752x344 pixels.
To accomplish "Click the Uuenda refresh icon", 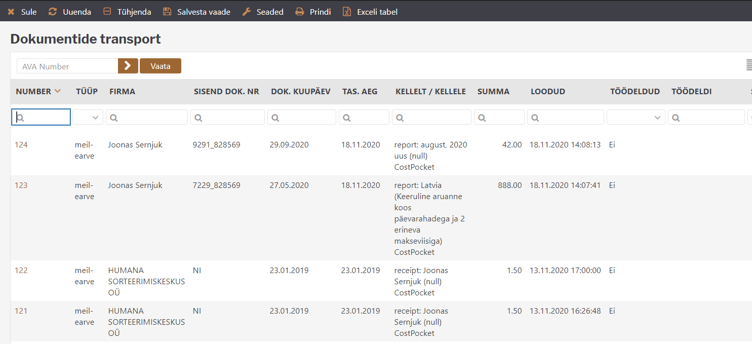I will coord(53,11).
